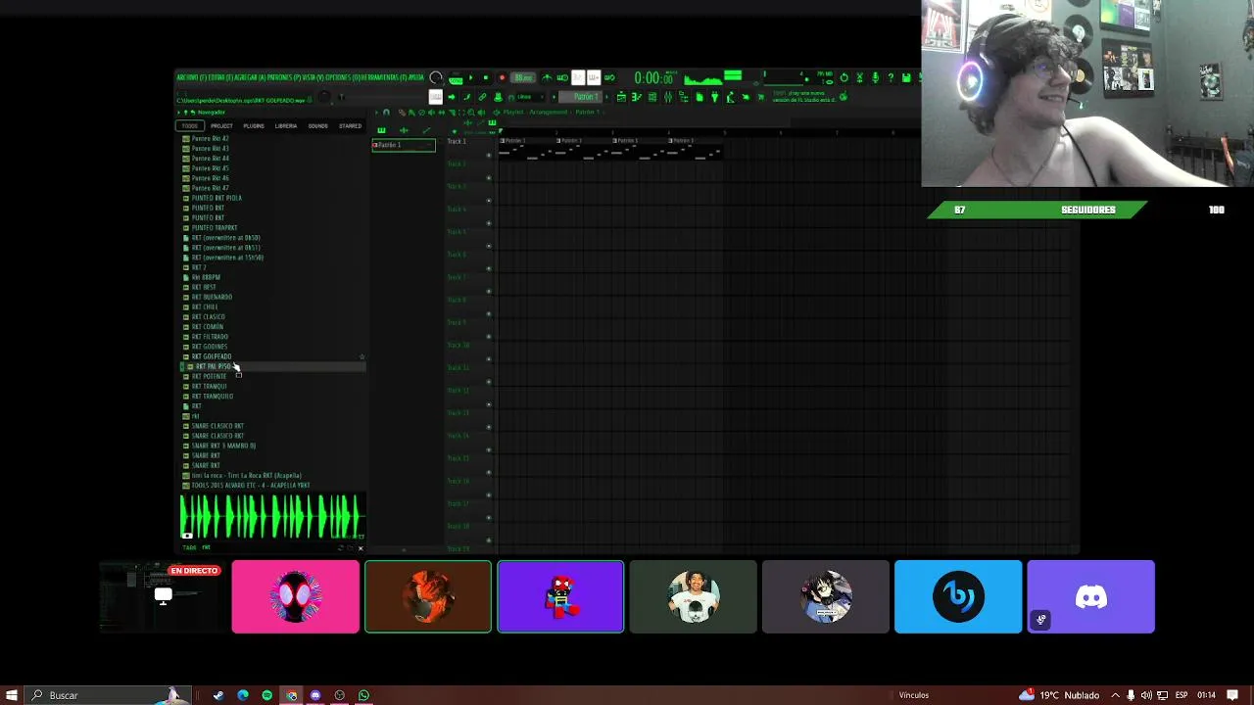Click the scissors cut icon in toolbar

point(860,77)
